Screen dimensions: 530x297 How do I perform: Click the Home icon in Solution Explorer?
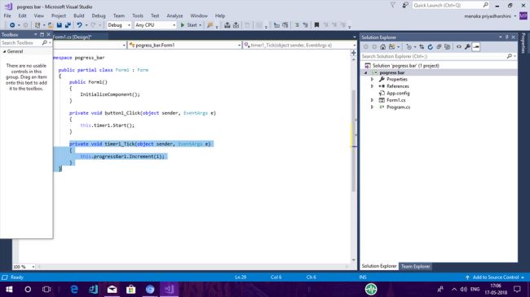tap(382, 47)
